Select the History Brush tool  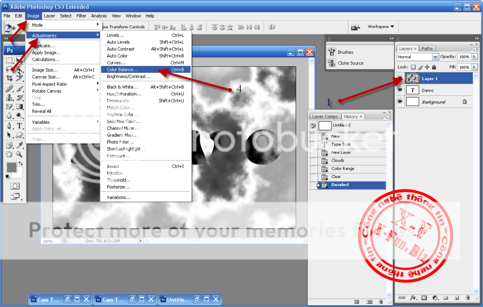pyautogui.click(x=20, y=98)
